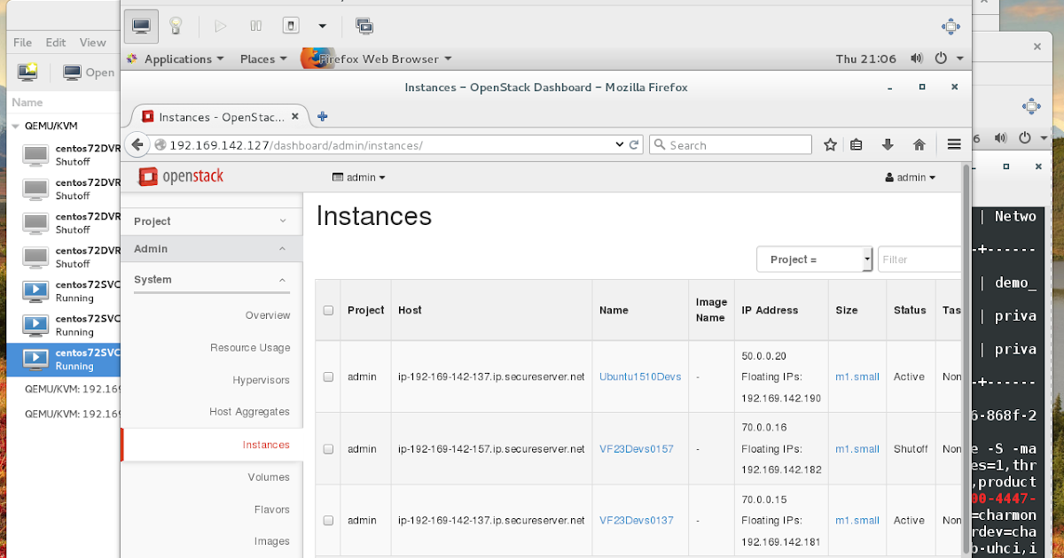Show the VM graphical console view
The width and height of the screenshot is (1064, 558).
click(x=141, y=26)
